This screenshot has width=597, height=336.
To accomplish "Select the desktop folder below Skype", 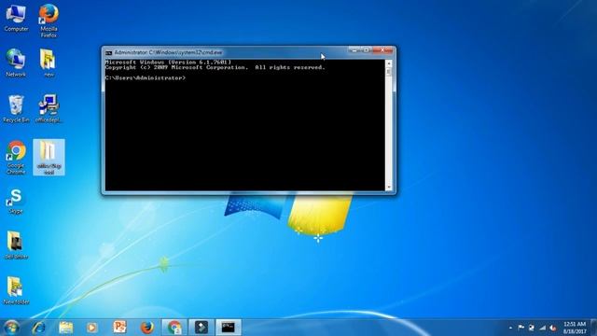I will point(16,245).
